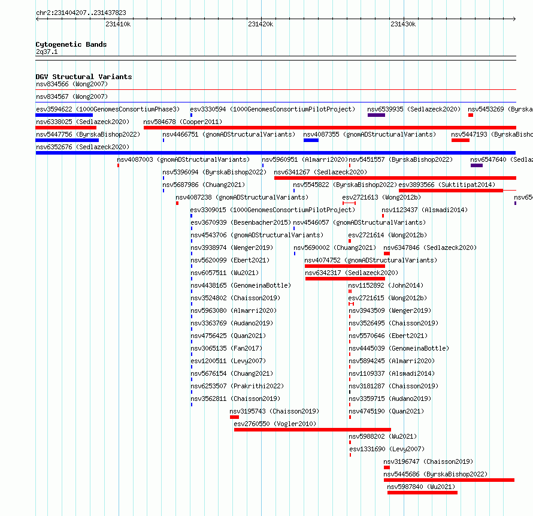The image size is (533, 516).
Task: Click nsv1152892 (John2014) label
Action: [386, 285]
